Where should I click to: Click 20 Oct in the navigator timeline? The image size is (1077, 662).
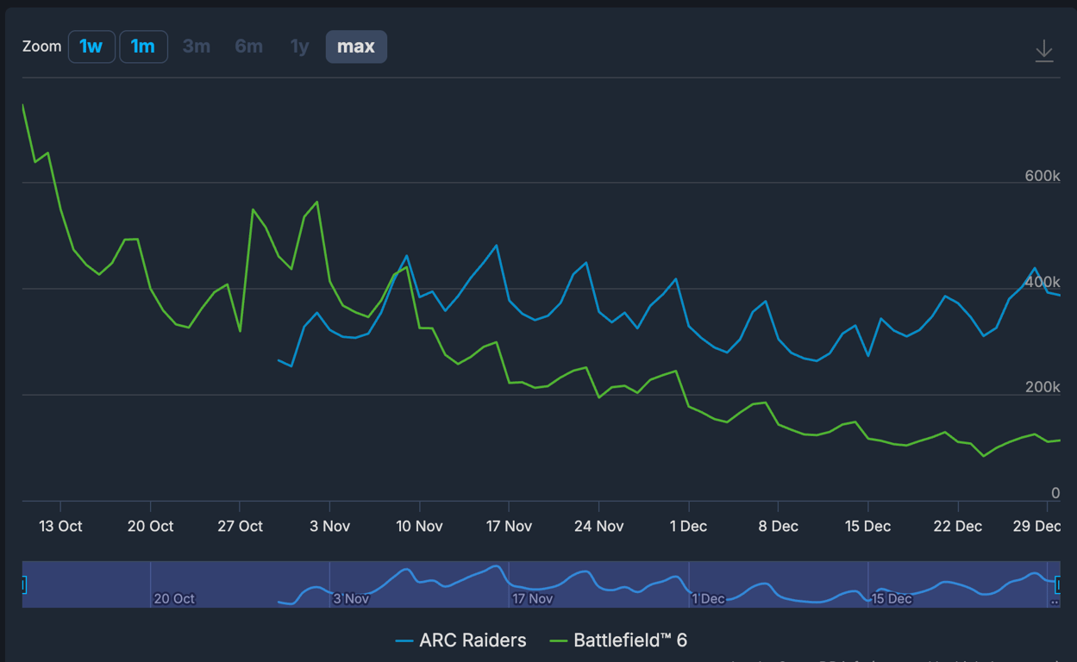tap(174, 598)
